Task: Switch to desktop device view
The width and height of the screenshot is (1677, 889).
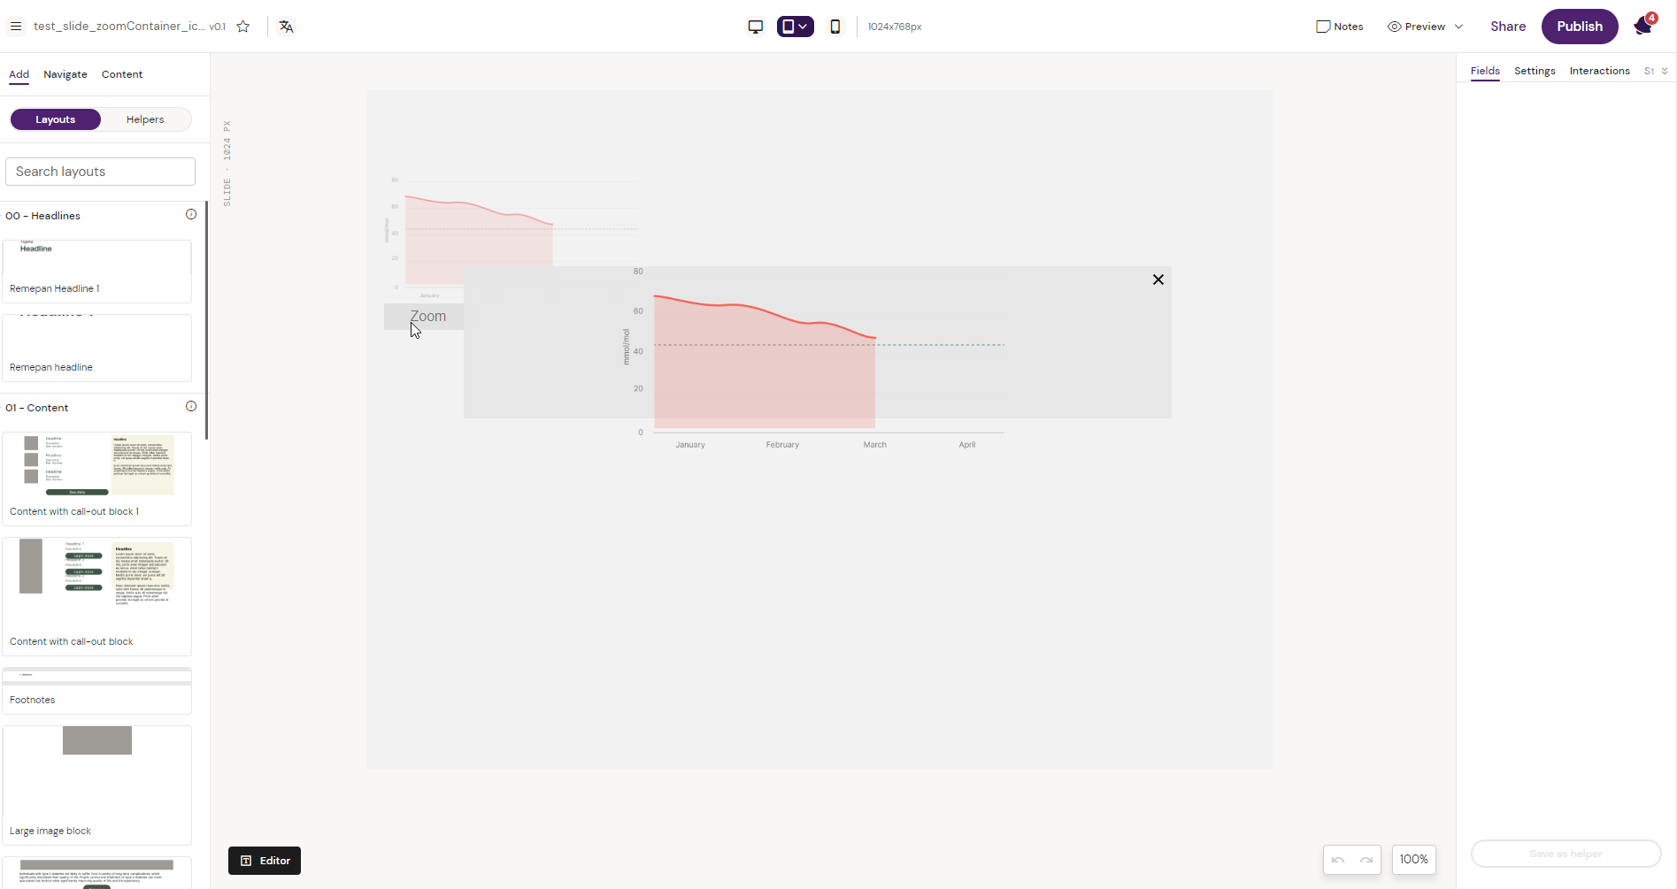Action: 755,27
